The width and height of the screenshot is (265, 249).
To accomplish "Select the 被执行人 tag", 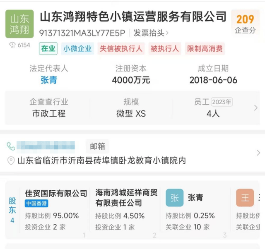I will [x=165, y=48].
